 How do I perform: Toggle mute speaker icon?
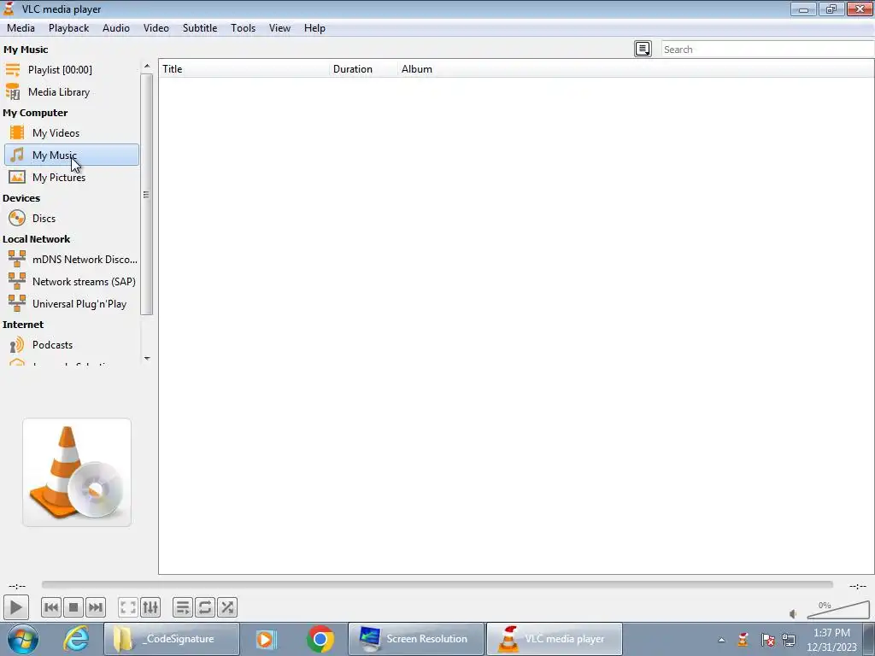793,613
